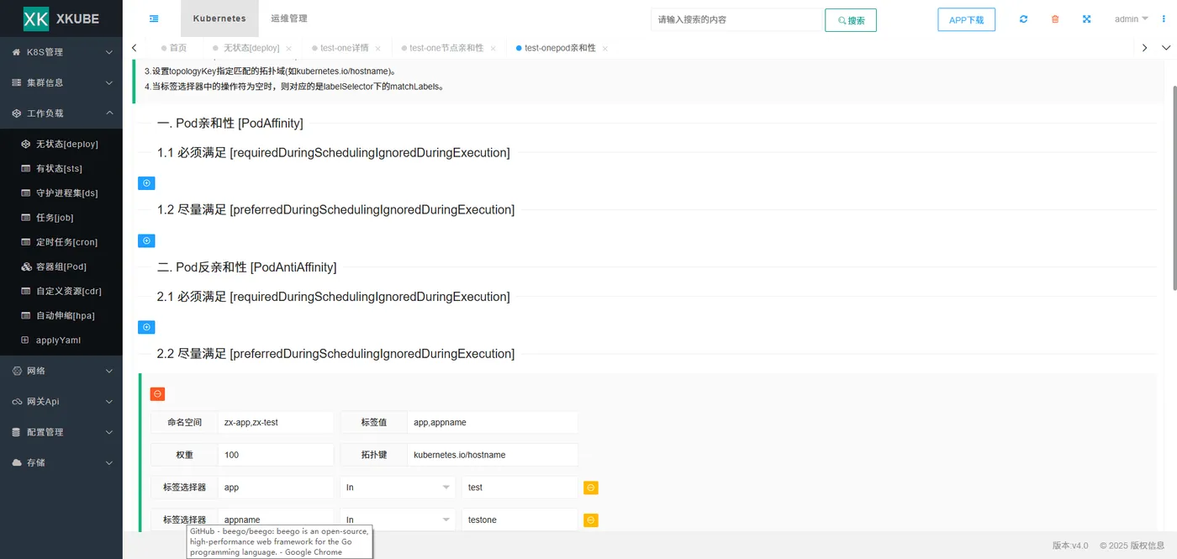This screenshot has height=559, width=1177.
Task: Click the APP下载 button
Action: coord(966,19)
